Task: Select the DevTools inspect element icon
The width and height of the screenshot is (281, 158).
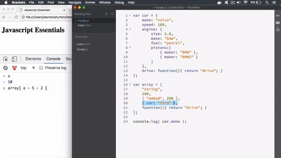Action: coord(5,59)
